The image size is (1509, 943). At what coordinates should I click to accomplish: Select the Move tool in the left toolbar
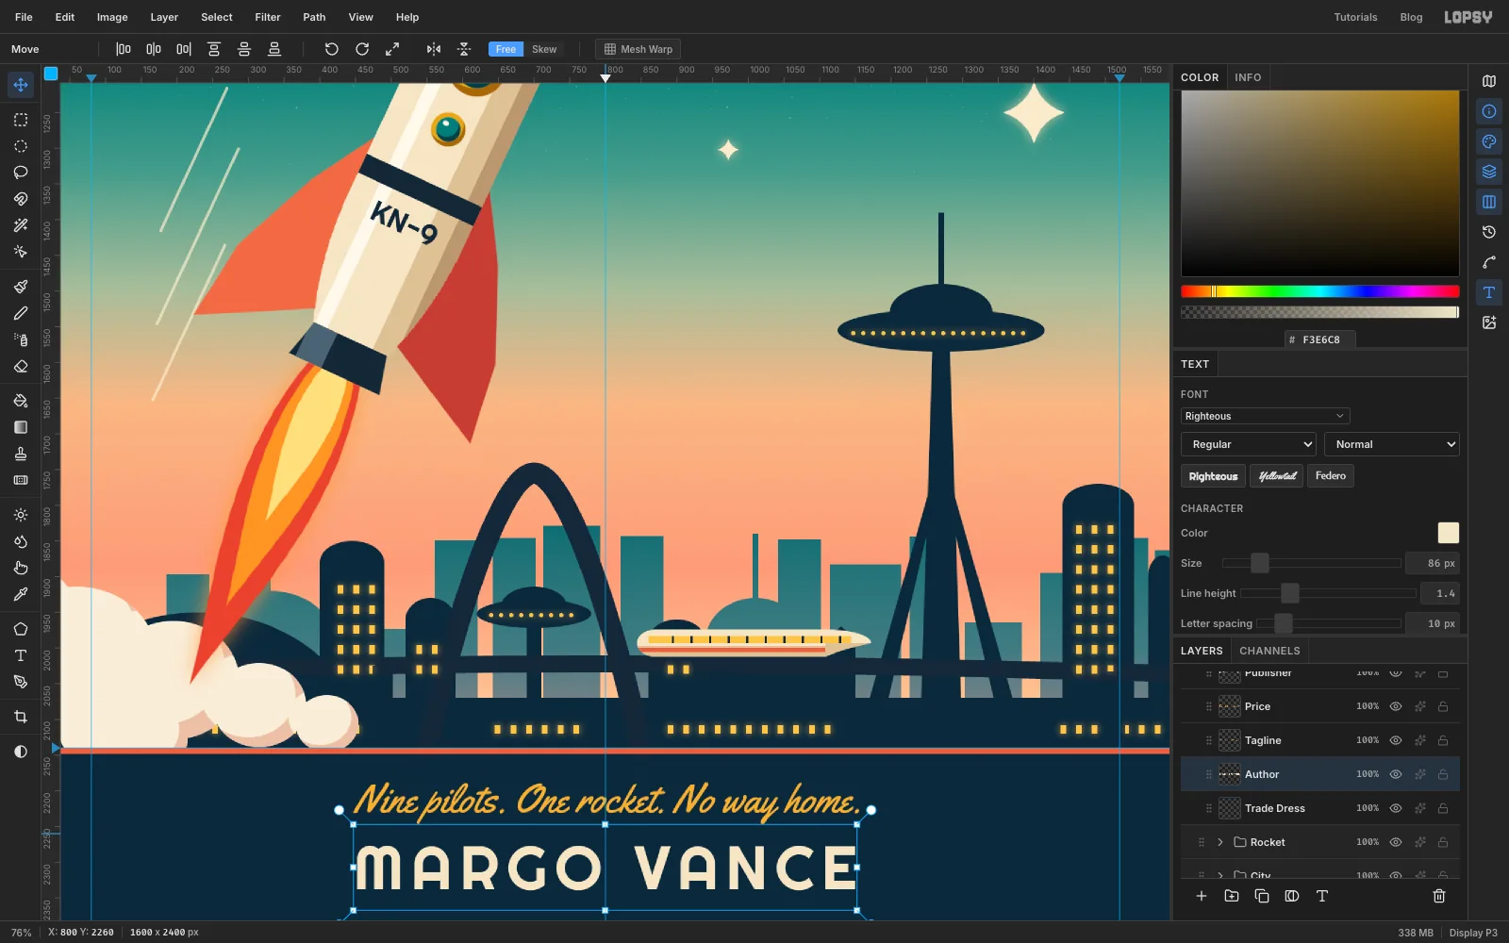[21, 85]
